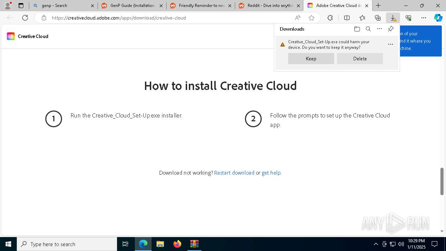Image resolution: width=446 pixels, height=251 pixels.
Task: Show hidden tray icons chevron
Action: click(376, 244)
